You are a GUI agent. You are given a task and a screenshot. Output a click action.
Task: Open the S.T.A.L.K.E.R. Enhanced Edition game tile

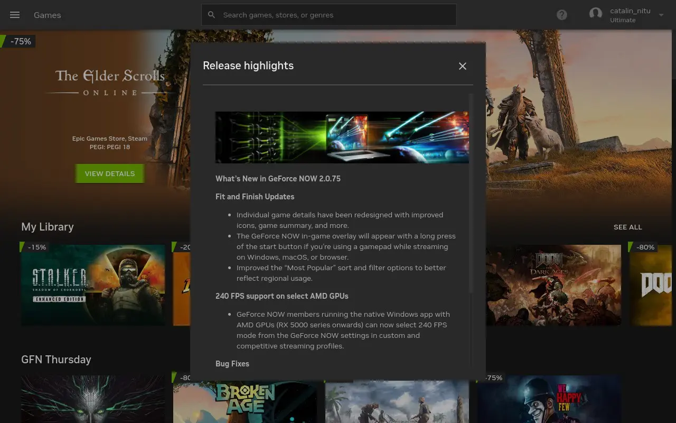click(93, 285)
